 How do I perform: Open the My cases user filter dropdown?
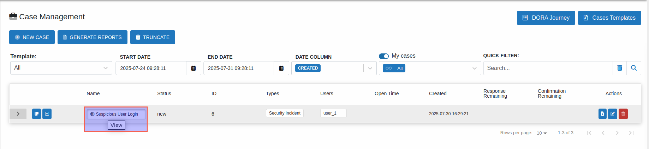474,68
